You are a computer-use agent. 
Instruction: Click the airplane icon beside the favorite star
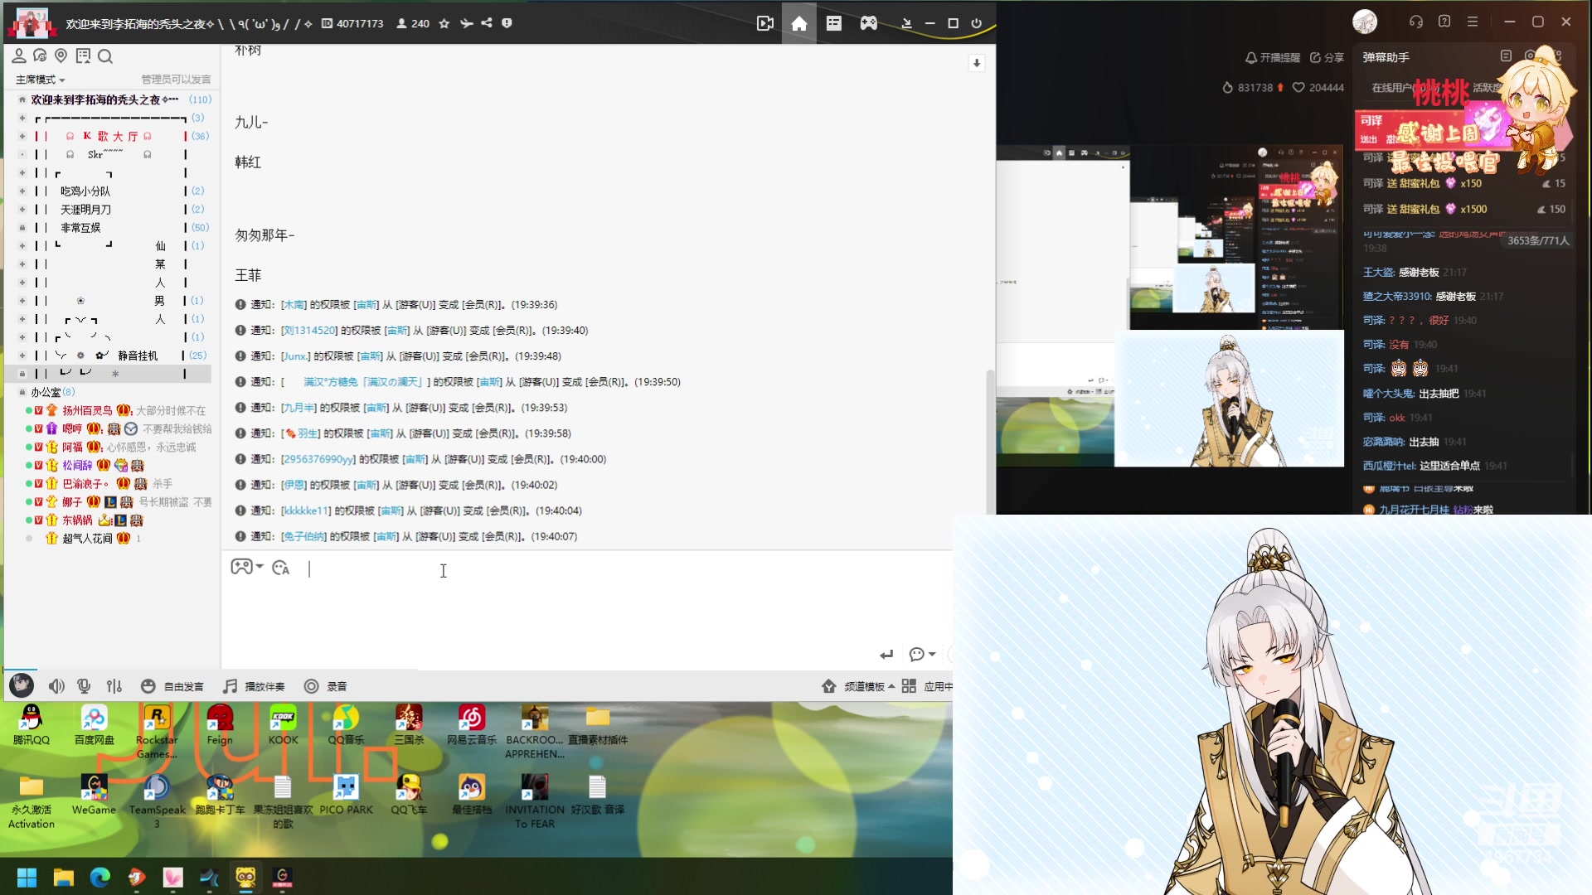467,23
